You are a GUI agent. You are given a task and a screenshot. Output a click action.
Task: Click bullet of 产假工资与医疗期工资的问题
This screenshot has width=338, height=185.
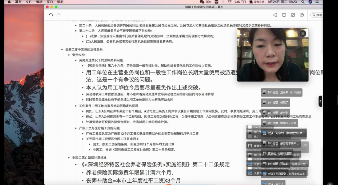point(76,128)
